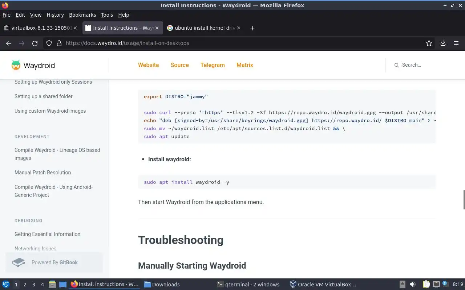Open the network tray icon
Screen dimensions: 465x290
coord(436,285)
